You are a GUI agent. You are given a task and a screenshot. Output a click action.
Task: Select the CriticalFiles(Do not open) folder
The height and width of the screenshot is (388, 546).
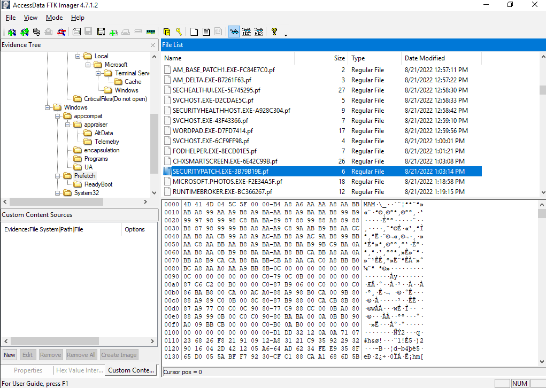pyautogui.click(x=116, y=99)
